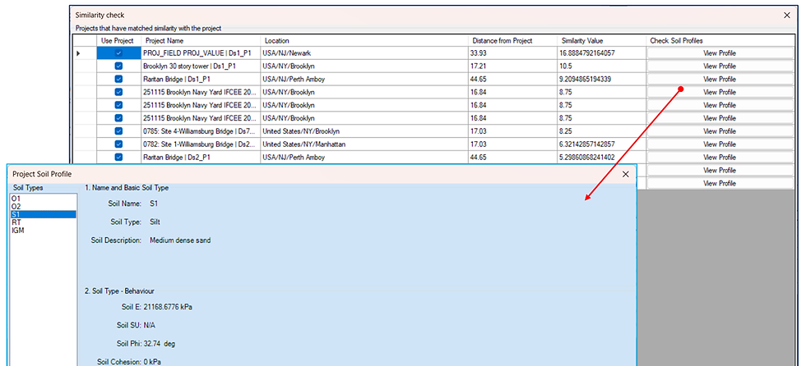806x366 pixels.
Task: Sort by Project Name column header
Action: point(201,40)
